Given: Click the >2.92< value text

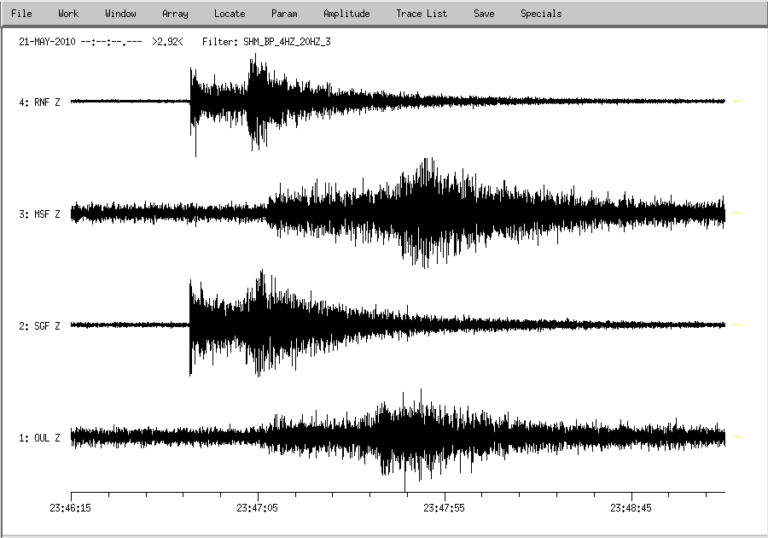Looking at the screenshot, I should 167,42.
